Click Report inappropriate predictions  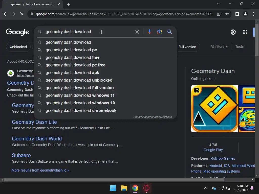pyautogui.click(x=153, y=117)
